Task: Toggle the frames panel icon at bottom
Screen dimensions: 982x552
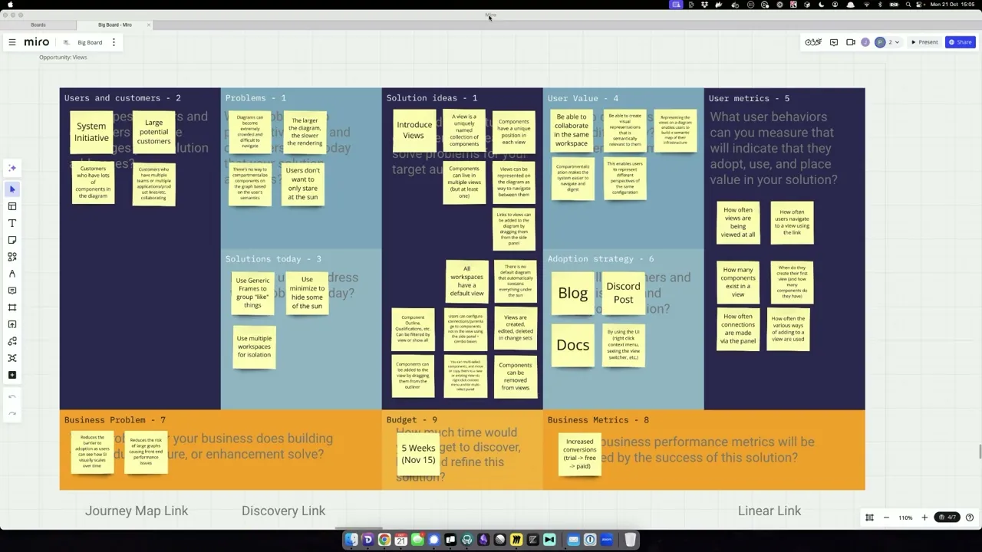Action: click(947, 517)
